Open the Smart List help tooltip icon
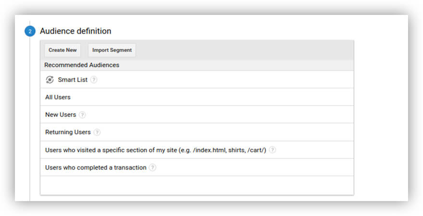This screenshot has height=216, width=423. click(94, 80)
